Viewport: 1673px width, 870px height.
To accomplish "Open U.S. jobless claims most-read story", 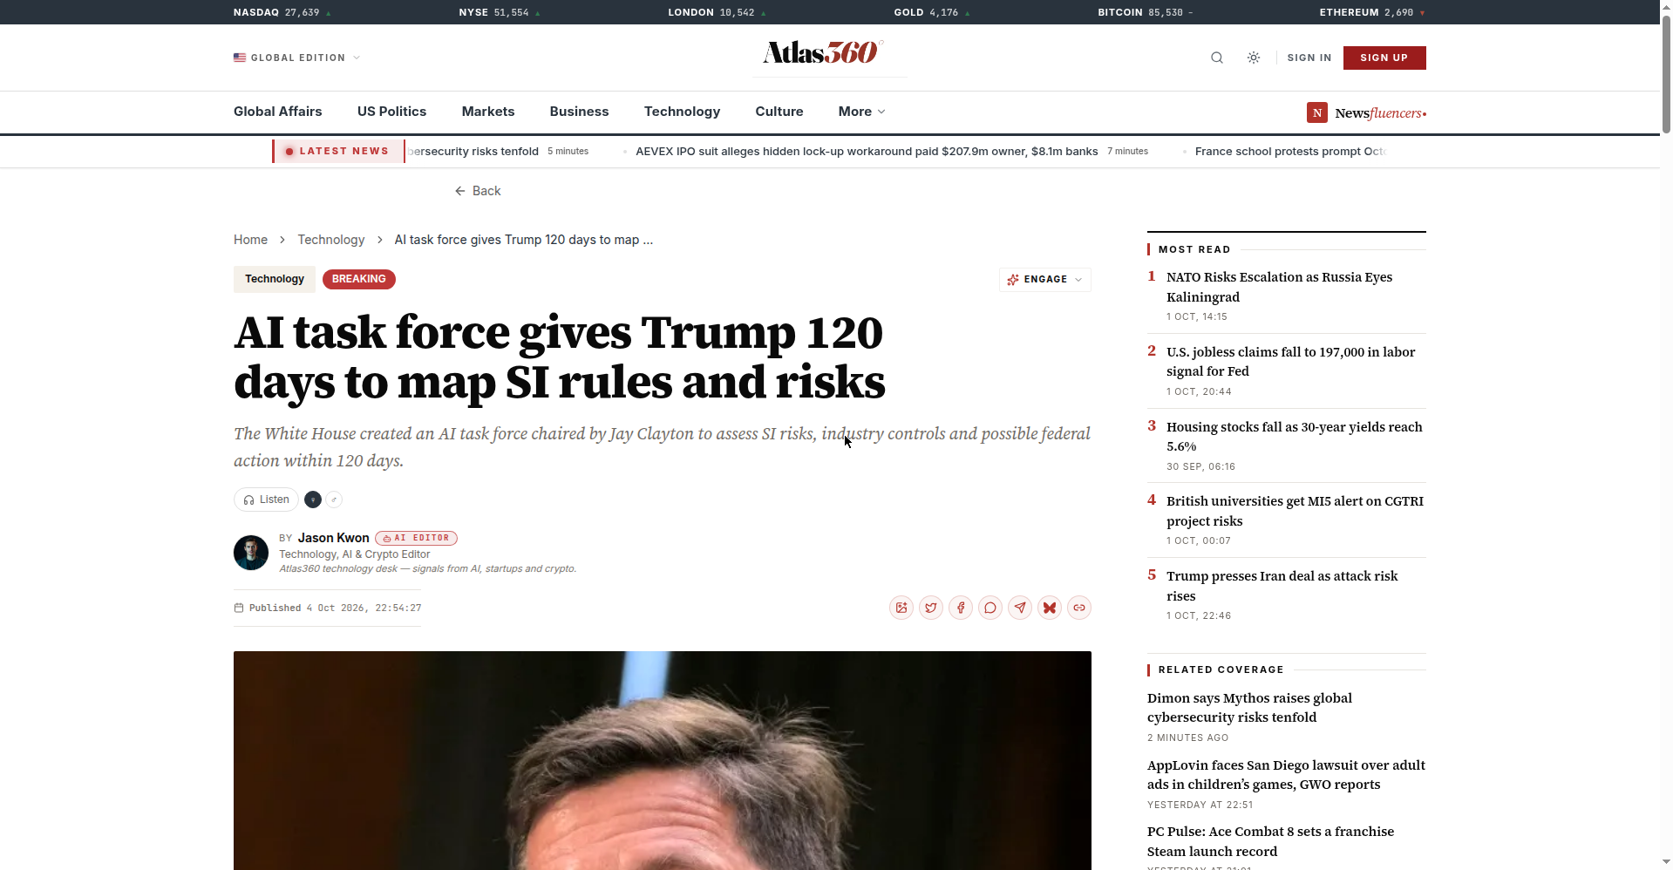I will (x=1291, y=362).
